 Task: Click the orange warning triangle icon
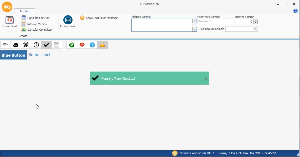[x=102, y=45]
